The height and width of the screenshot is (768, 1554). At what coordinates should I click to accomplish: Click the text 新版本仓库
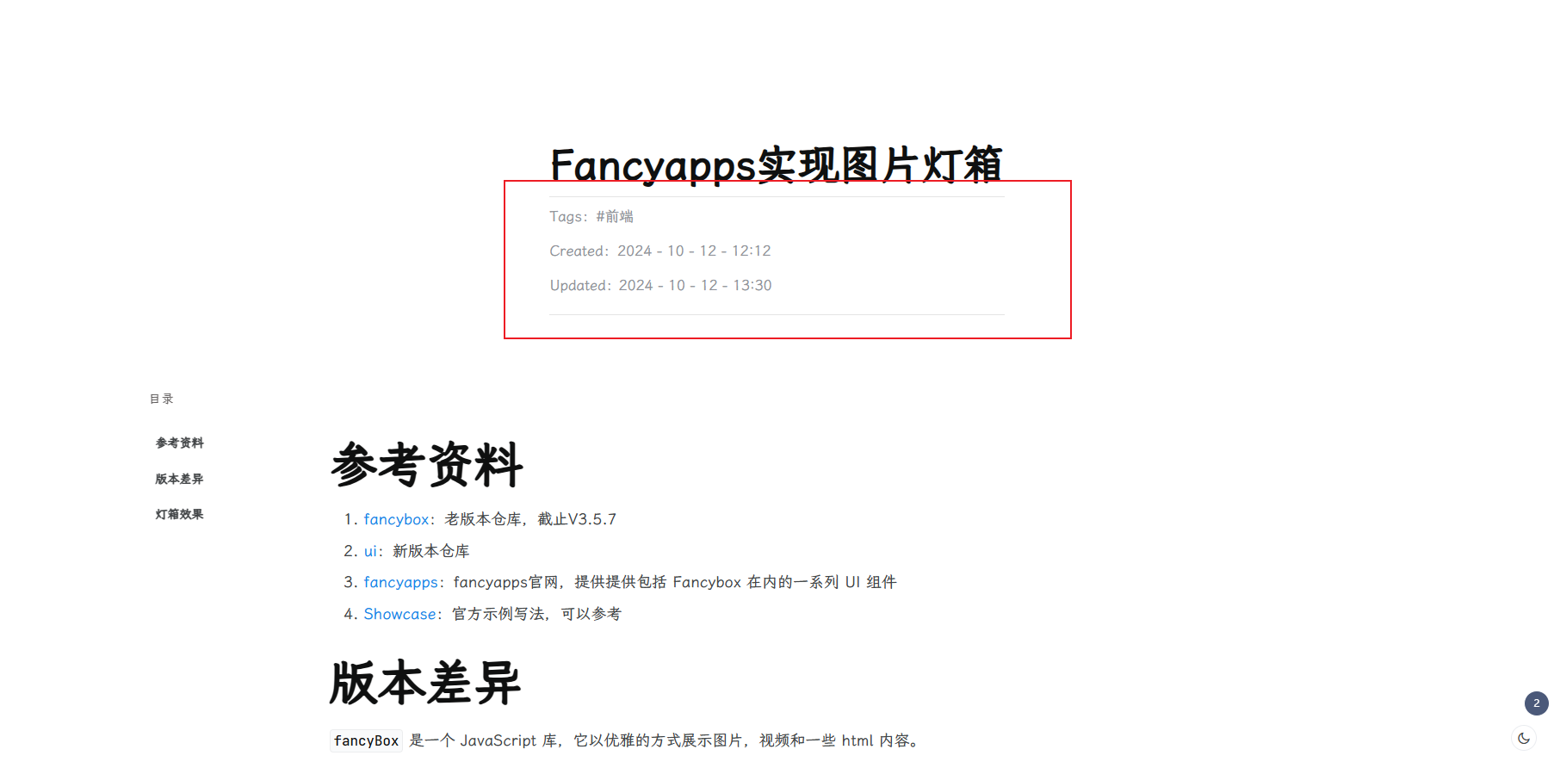coord(431,551)
